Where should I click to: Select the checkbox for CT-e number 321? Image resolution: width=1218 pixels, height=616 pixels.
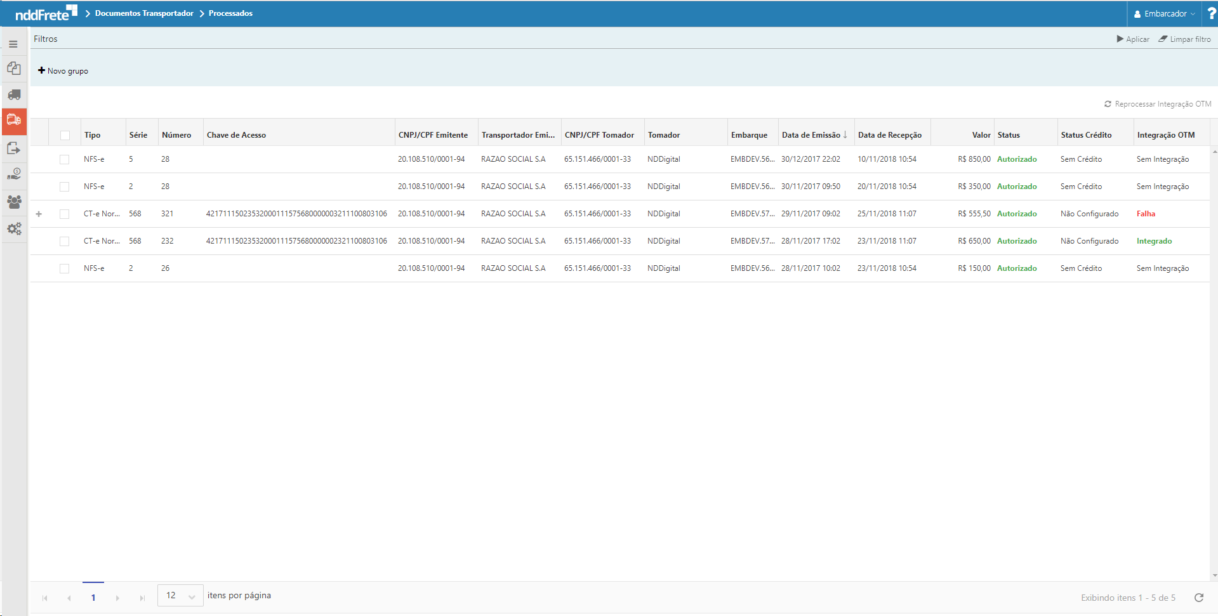click(x=64, y=214)
